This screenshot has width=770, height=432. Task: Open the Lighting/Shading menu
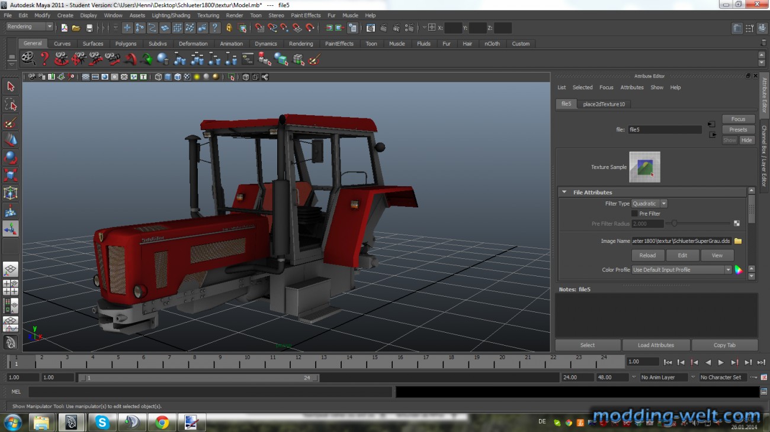click(171, 15)
